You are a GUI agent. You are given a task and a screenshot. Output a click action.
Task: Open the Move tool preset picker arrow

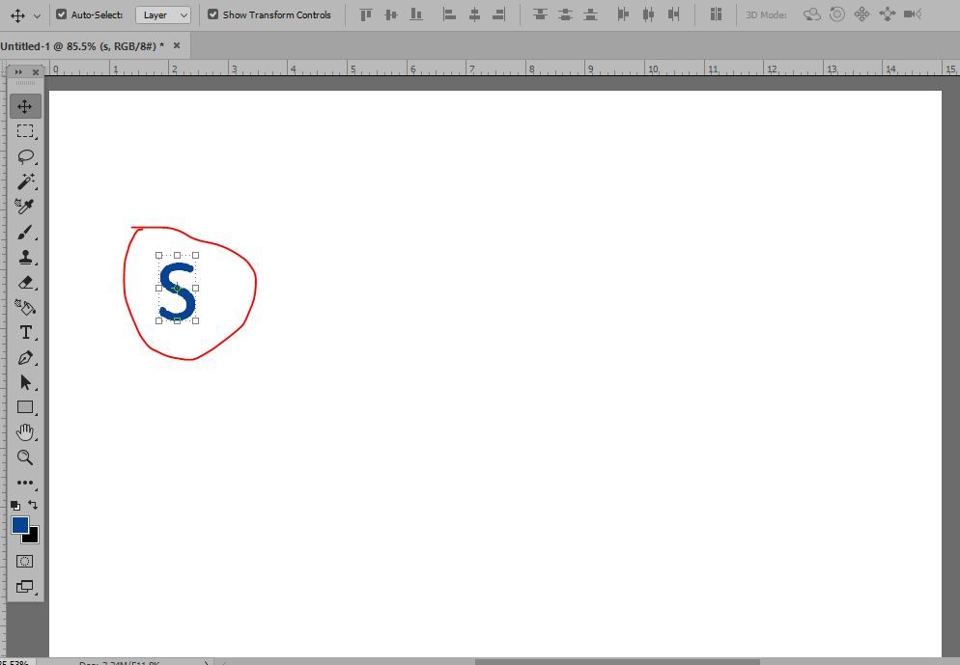pyautogui.click(x=37, y=15)
